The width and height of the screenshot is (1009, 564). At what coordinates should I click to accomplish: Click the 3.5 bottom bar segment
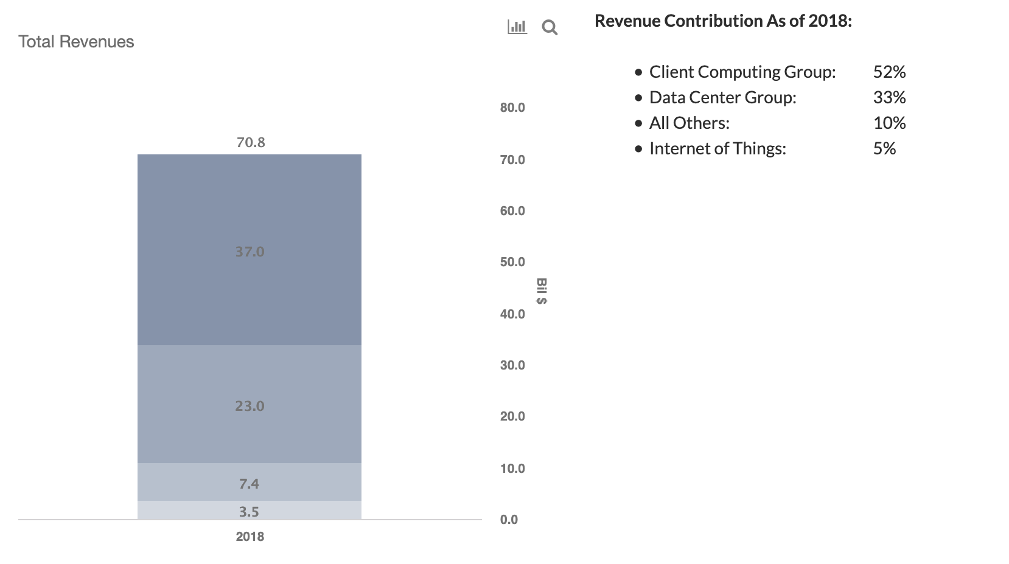point(250,511)
